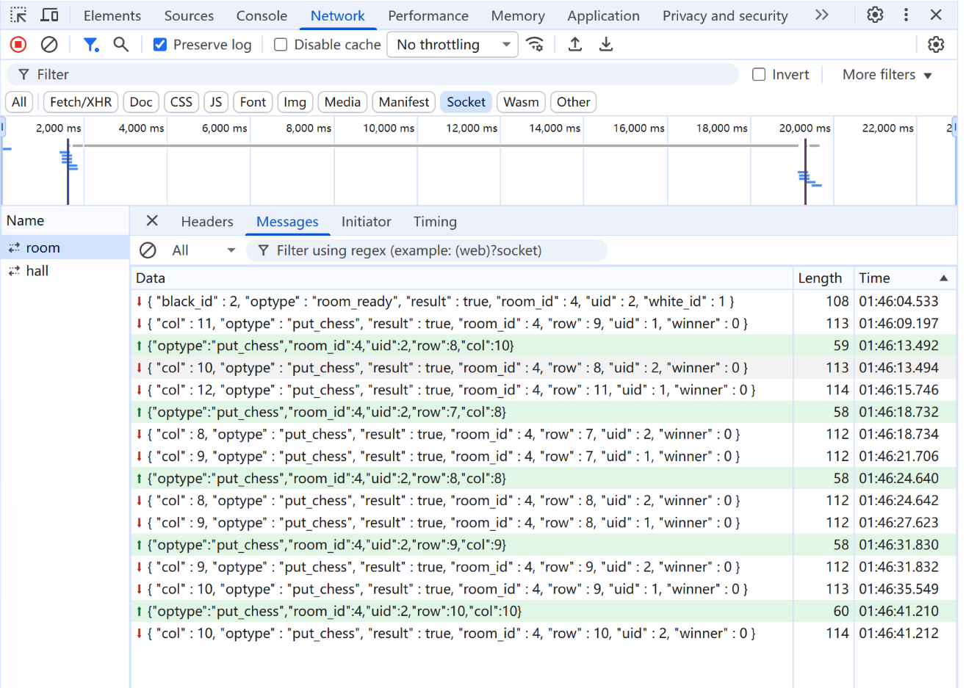966x688 pixels.
Task: Select sent message with row 10 col 10
Action: 544,611
